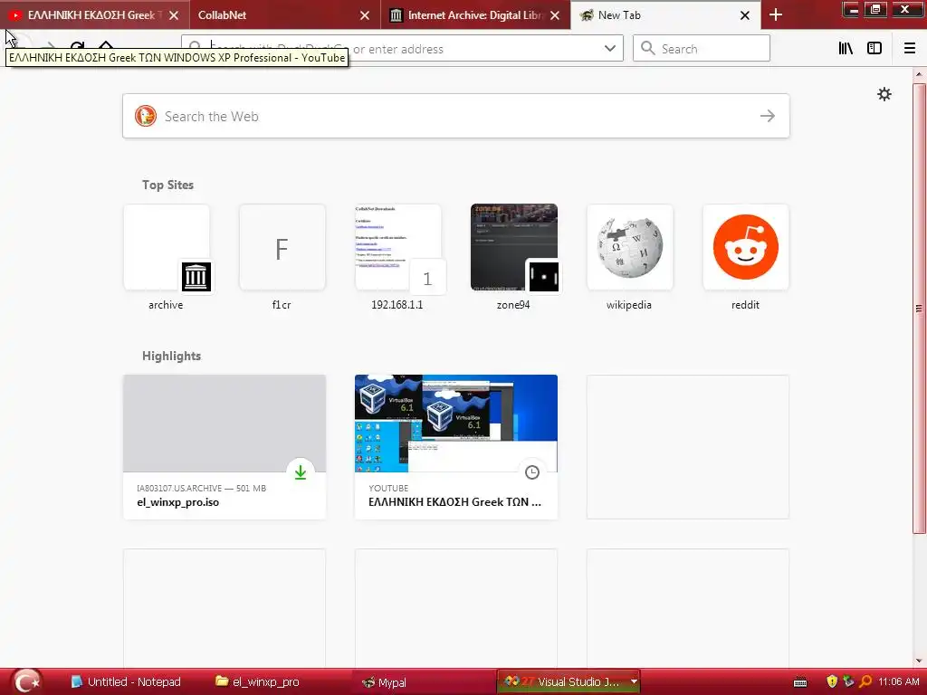Open the Start button on taskbar
The height and width of the screenshot is (695, 927).
[26, 681]
